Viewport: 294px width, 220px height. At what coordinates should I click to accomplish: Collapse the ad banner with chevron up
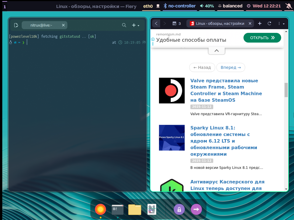217,51
